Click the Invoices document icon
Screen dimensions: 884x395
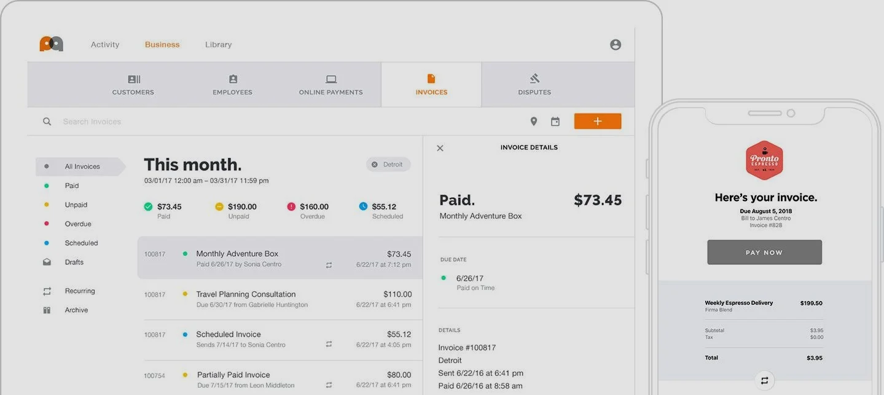point(431,79)
